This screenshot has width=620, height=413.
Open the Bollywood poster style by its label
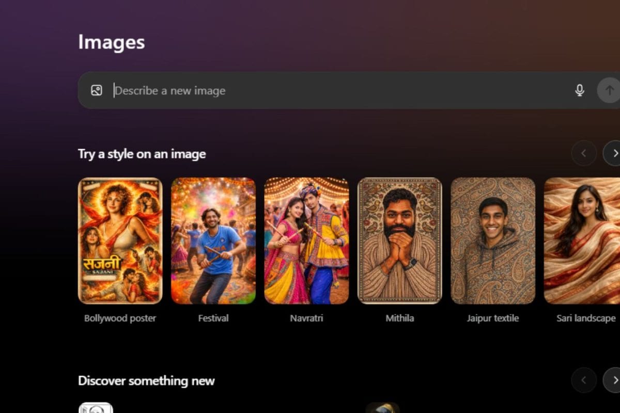pos(120,318)
